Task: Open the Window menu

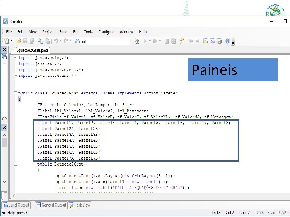Action: pos(126,32)
